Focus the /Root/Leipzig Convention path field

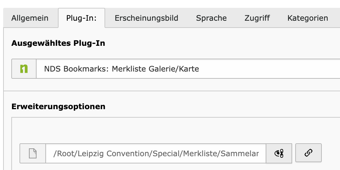tap(156, 153)
